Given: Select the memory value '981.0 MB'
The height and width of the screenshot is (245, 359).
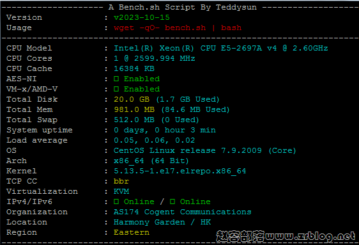Looking at the screenshot, I should pos(134,109).
